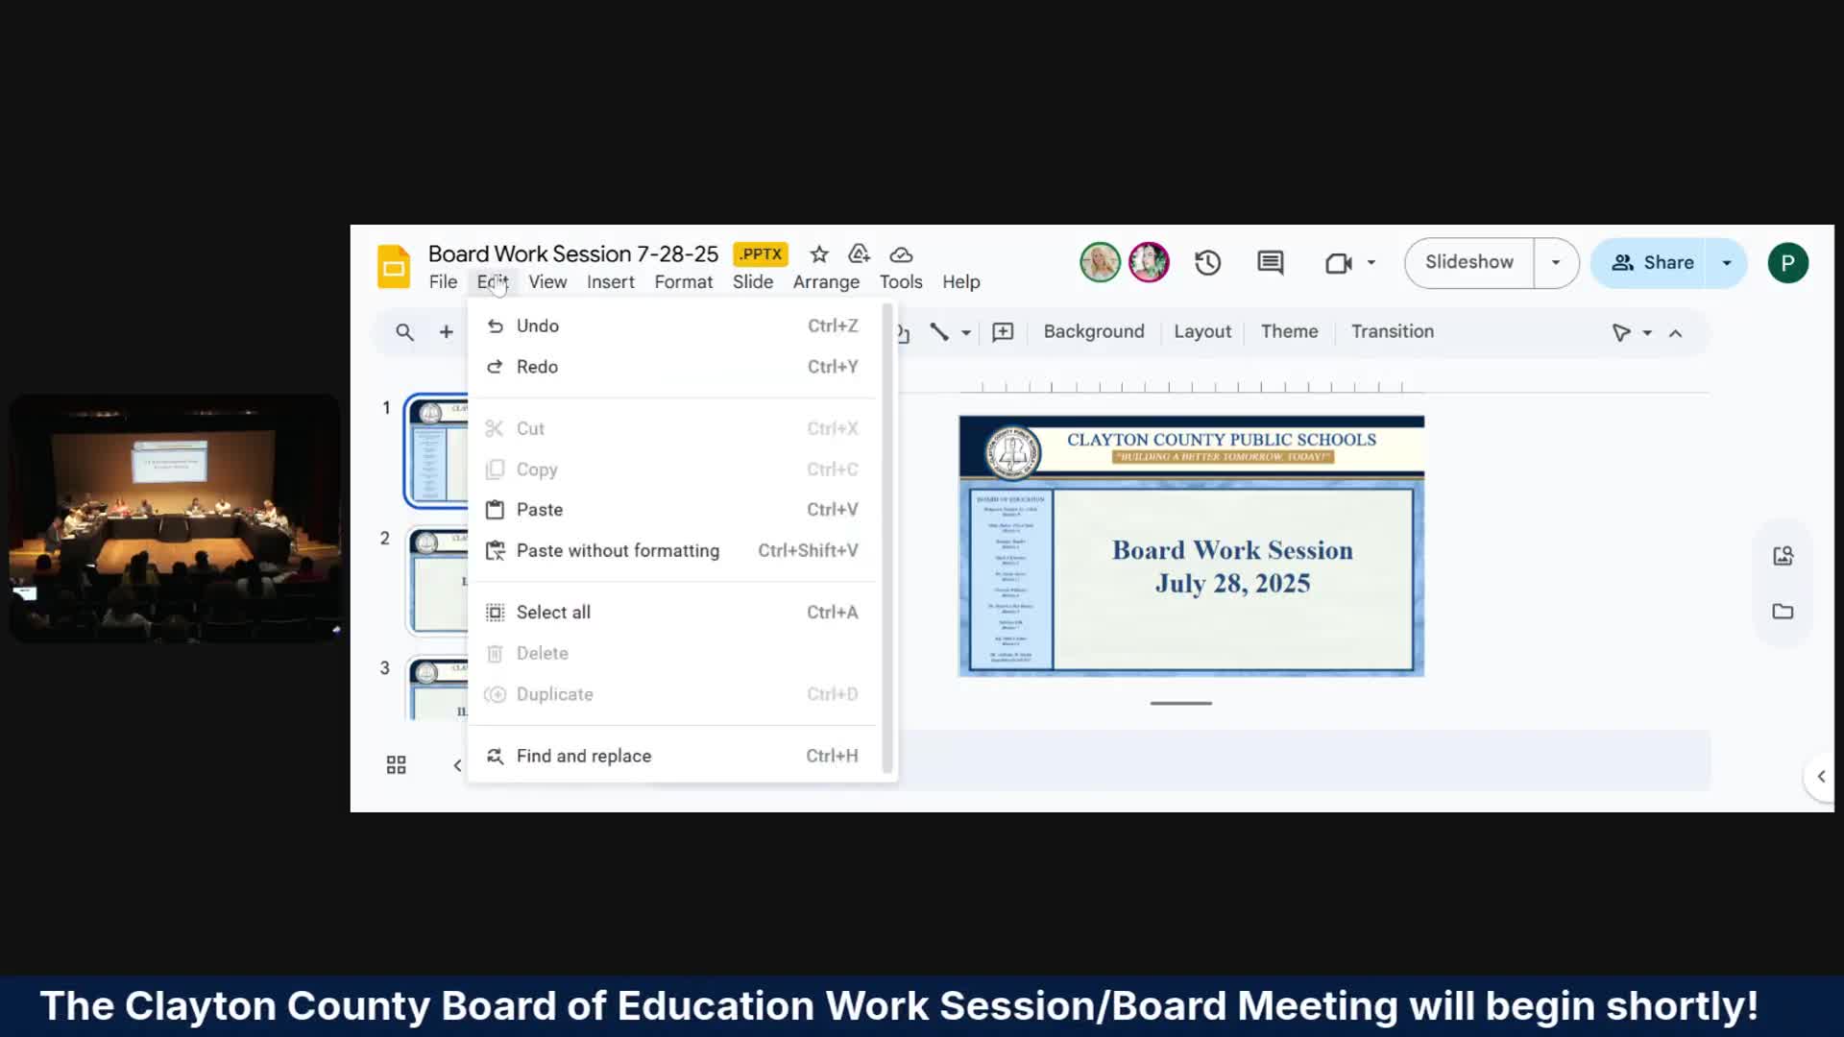Open the comments panel icon
1844x1037 pixels.
coord(1270,263)
